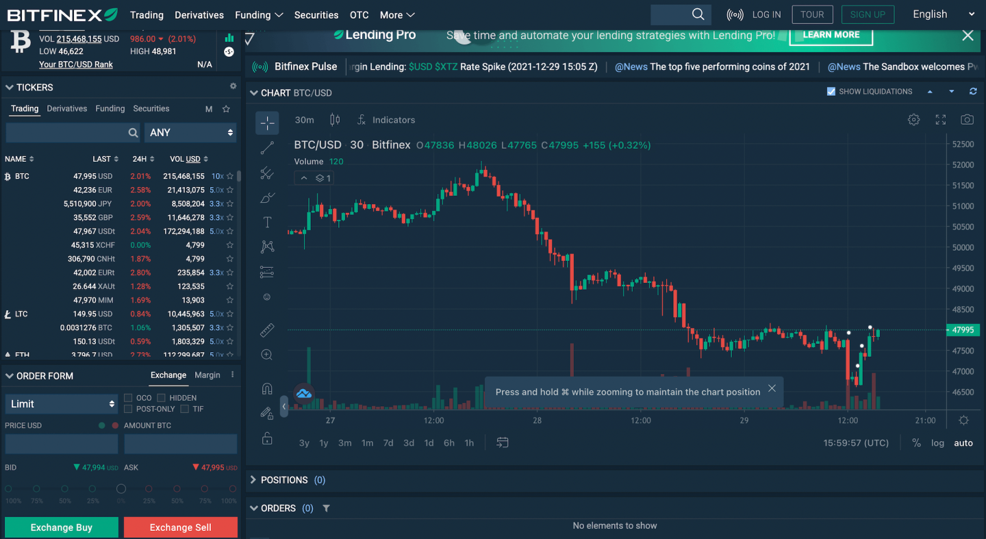
Task: Open the chart settings gear
Action: pos(913,120)
